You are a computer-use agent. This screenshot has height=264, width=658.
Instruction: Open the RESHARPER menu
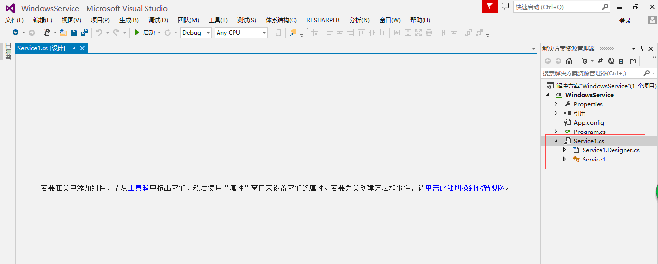pyautogui.click(x=323, y=20)
